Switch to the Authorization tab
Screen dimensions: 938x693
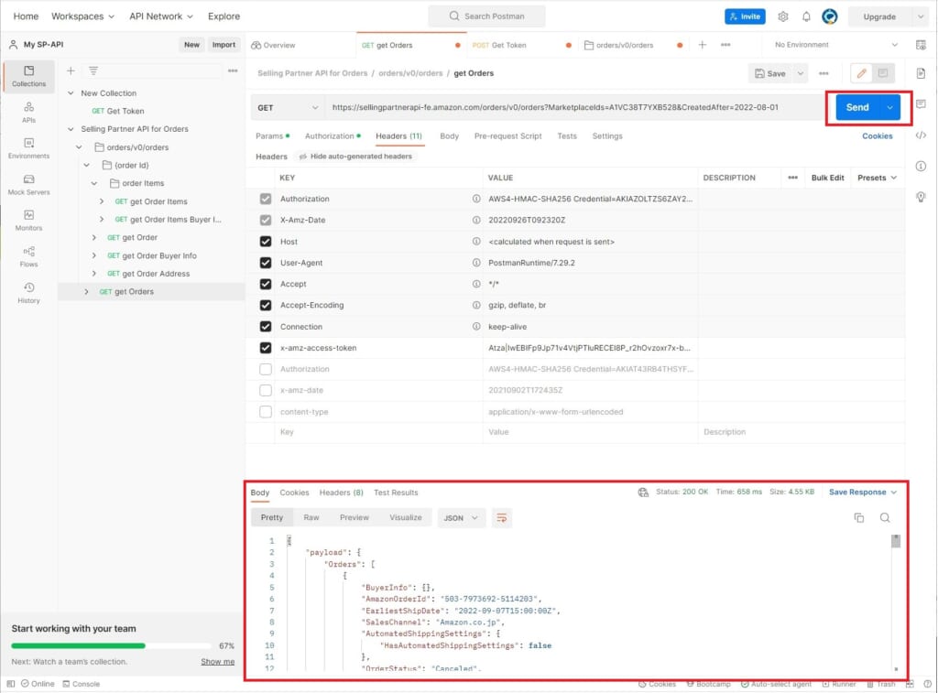[333, 136]
